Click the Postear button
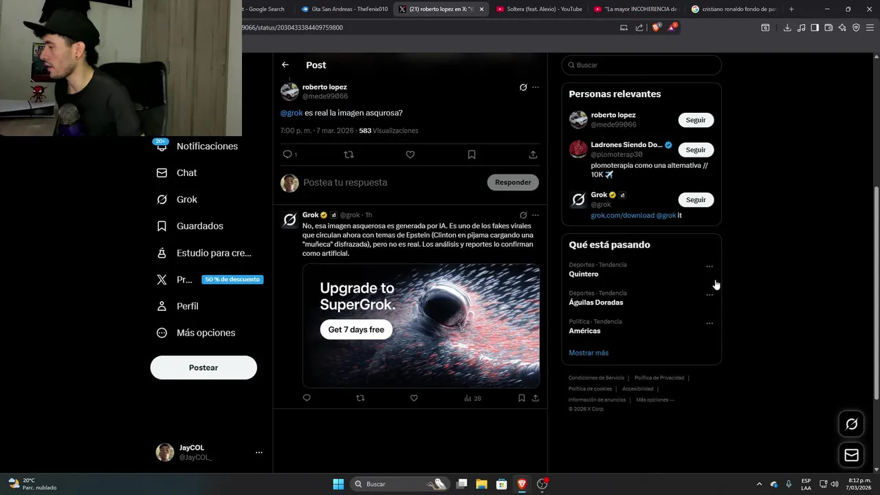 [203, 368]
